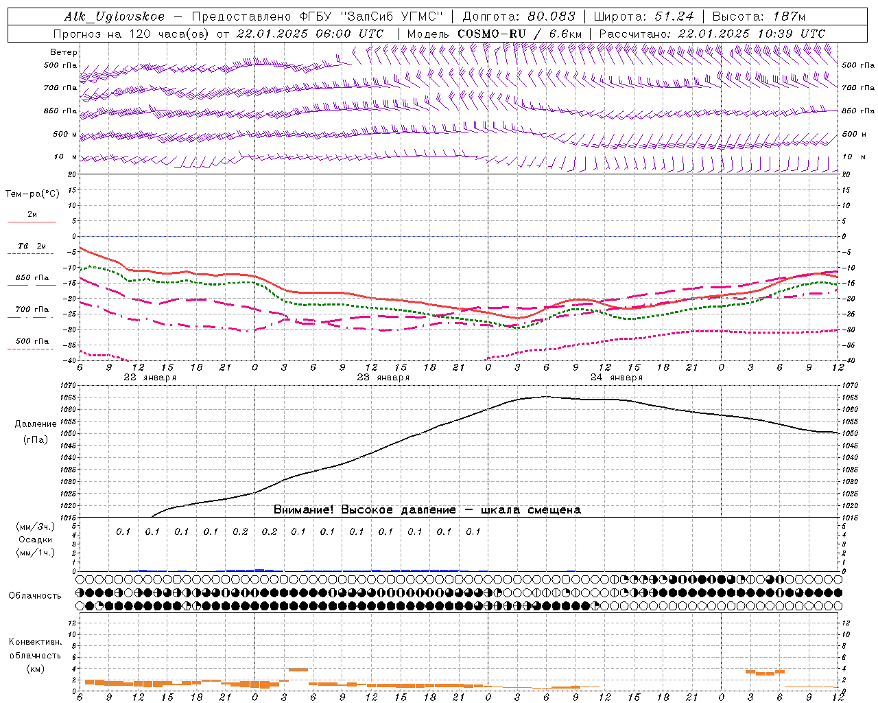This screenshot has height=703, width=878.
Task: Select the "Осадки" precipitation label
Action: (36, 540)
